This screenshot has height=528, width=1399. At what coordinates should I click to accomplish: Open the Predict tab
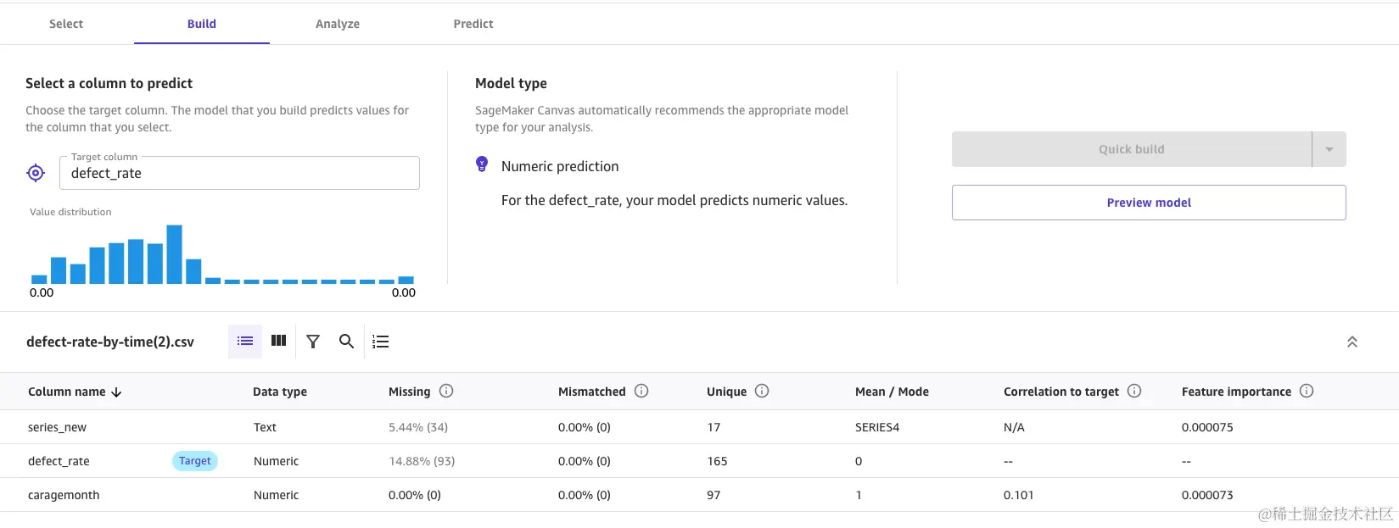[x=473, y=24]
